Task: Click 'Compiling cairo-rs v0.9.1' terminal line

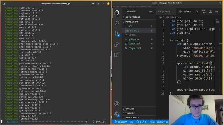Action: click(23, 30)
